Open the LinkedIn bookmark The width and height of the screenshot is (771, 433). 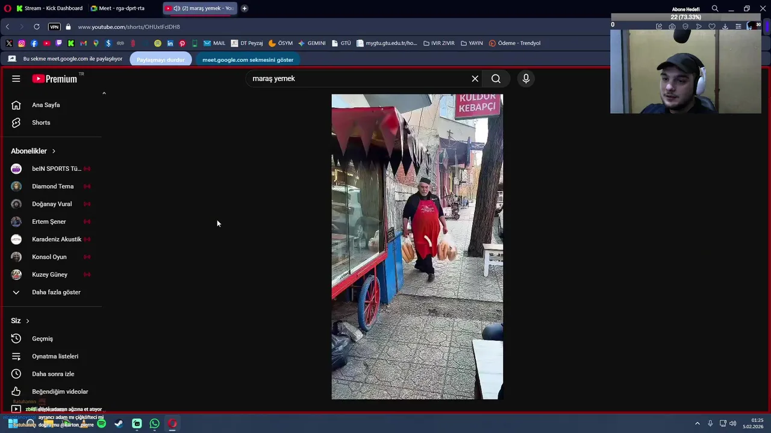click(170, 43)
